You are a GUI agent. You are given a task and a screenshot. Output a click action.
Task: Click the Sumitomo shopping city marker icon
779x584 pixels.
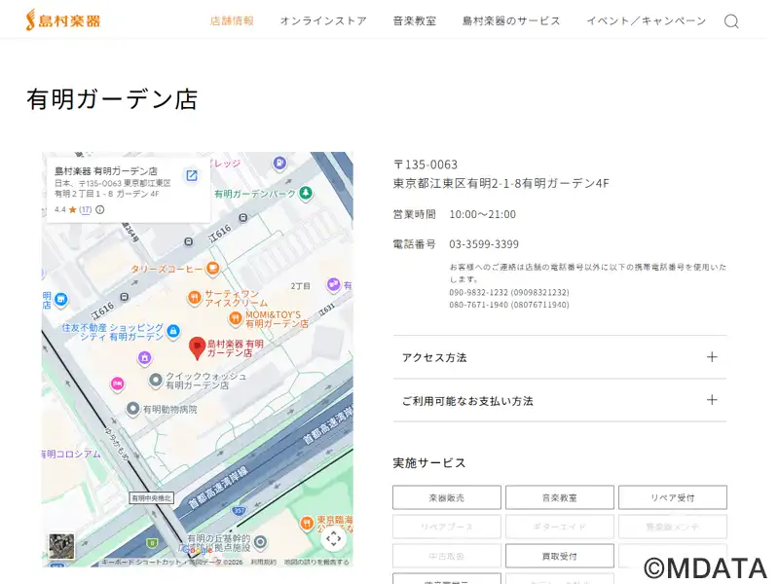coord(173,331)
